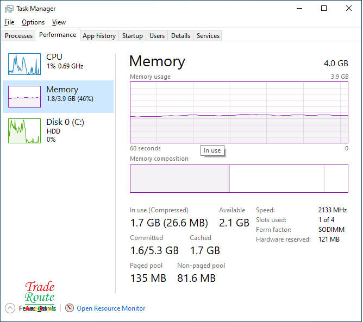This screenshot has width=363, height=322.
Task: Open the Options menu
Action: (x=33, y=22)
